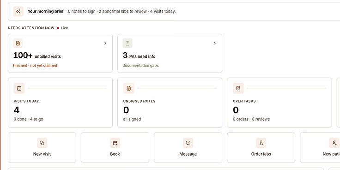Screen dimensions: 340x170
Task: Open the Book appointment action
Action: [x=115, y=147]
